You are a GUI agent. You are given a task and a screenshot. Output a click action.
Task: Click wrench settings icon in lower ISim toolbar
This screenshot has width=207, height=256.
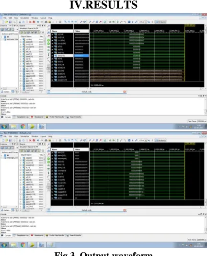pyautogui.click(x=81, y=140)
